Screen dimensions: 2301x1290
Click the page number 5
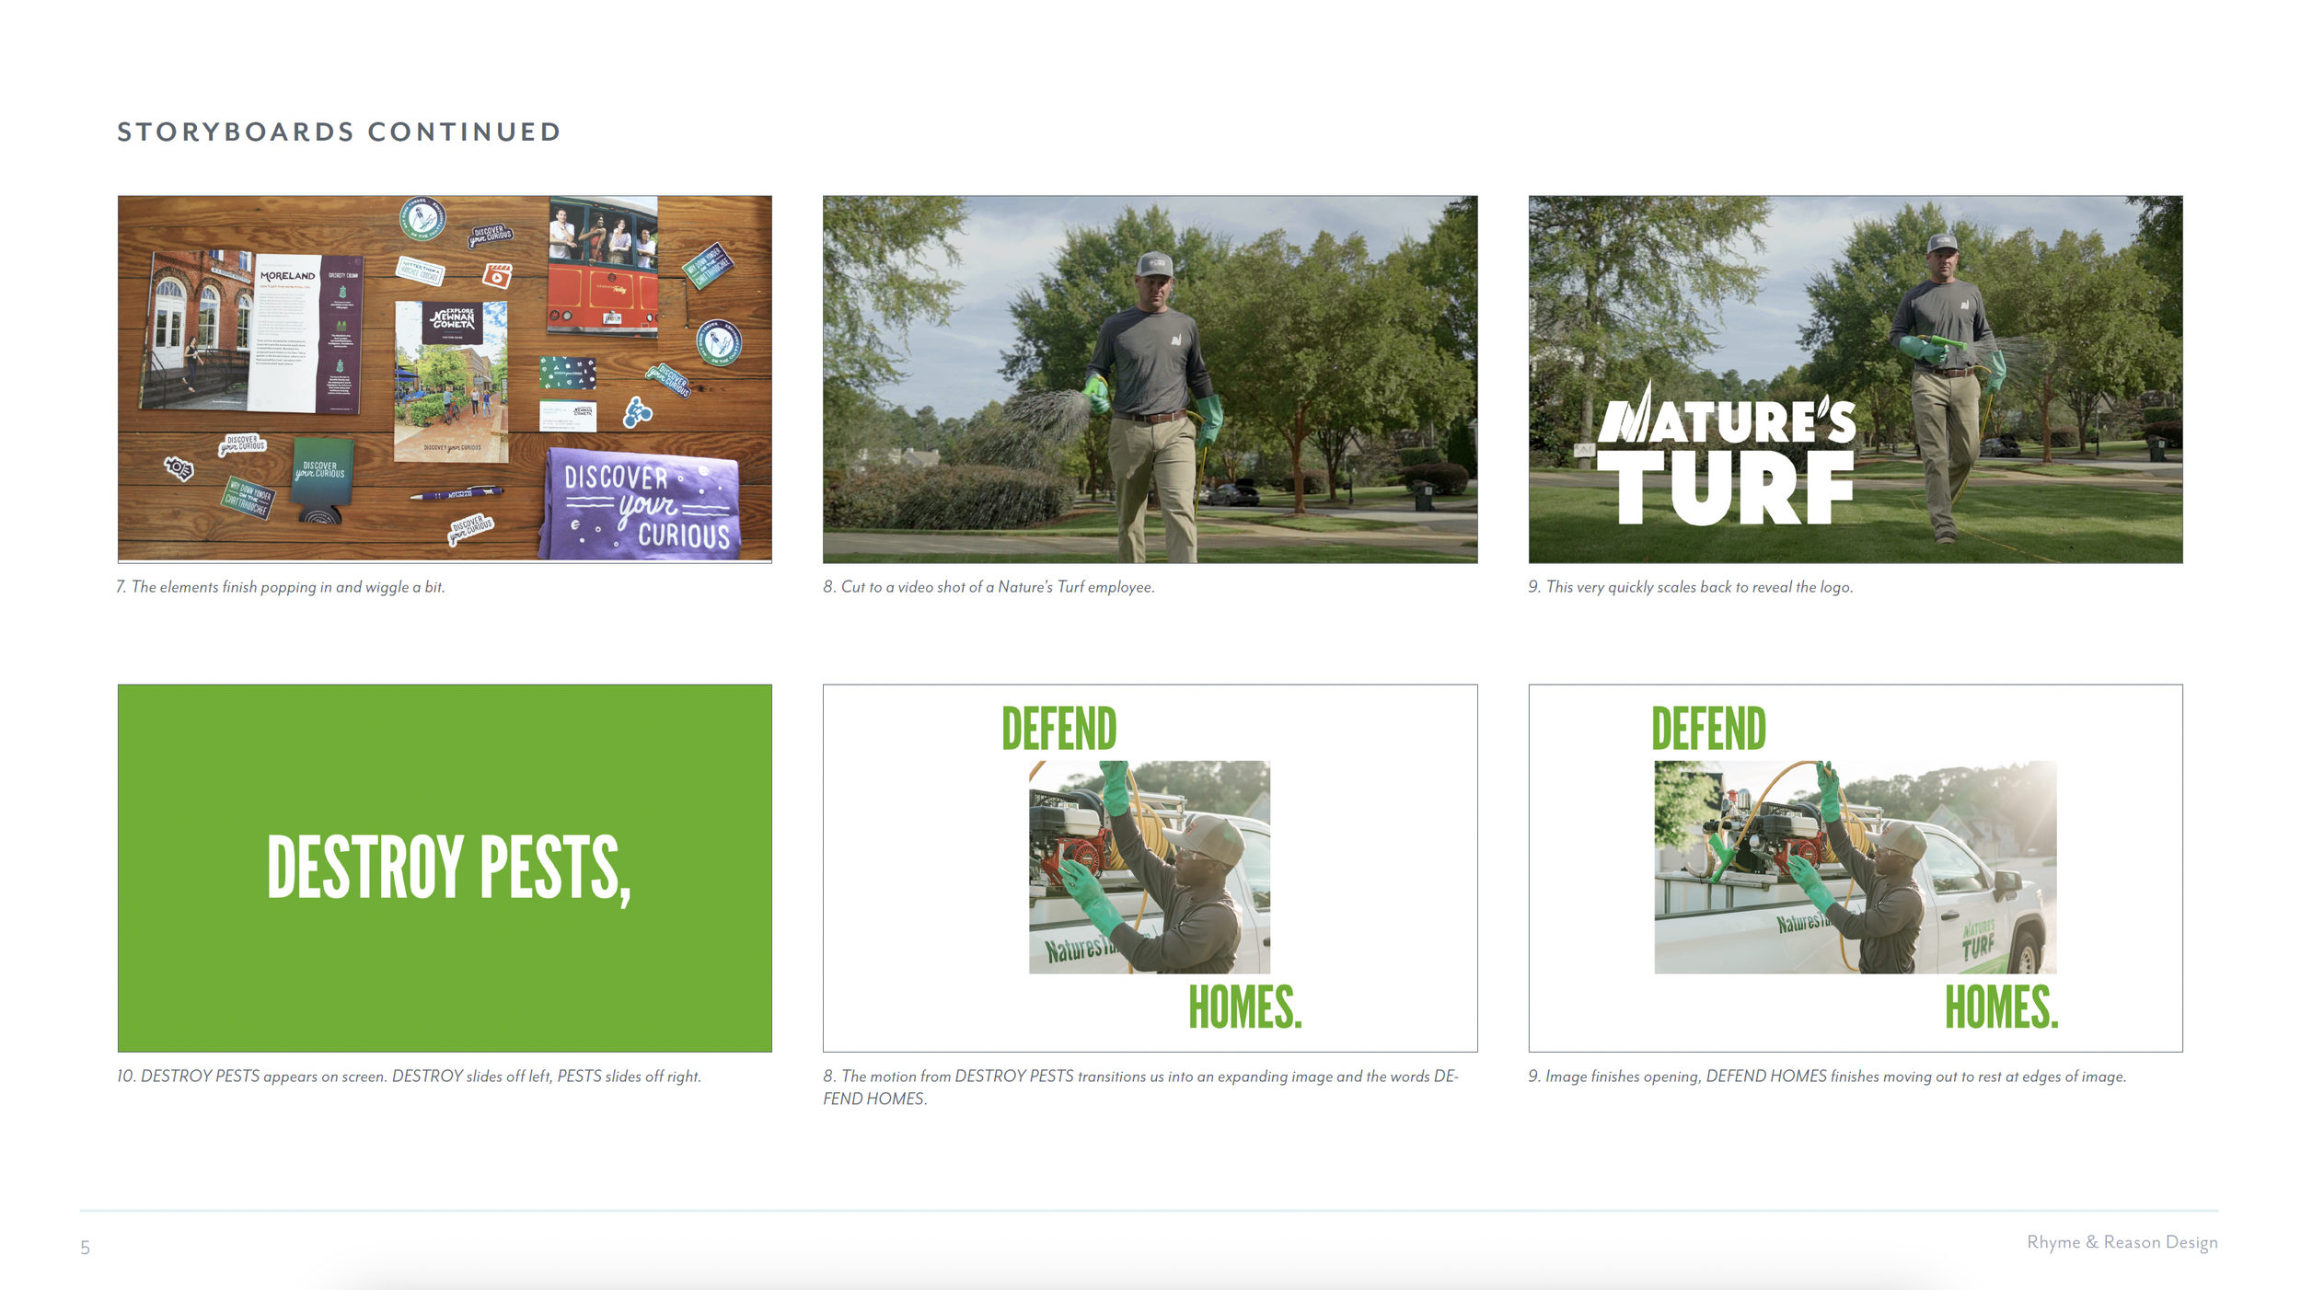(x=85, y=1248)
